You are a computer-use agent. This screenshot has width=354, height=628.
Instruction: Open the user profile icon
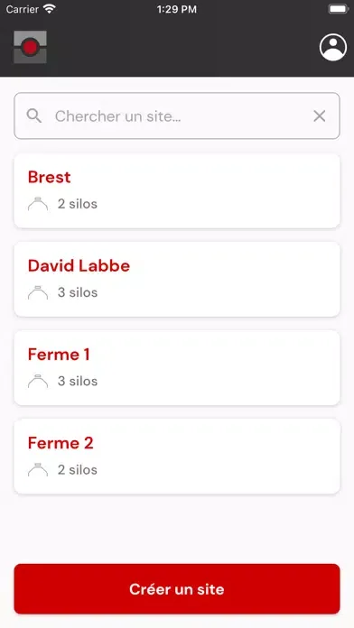pos(332,47)
